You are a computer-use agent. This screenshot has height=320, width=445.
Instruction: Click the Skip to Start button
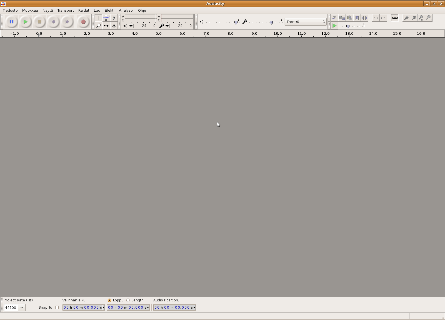tap(53, 22)
